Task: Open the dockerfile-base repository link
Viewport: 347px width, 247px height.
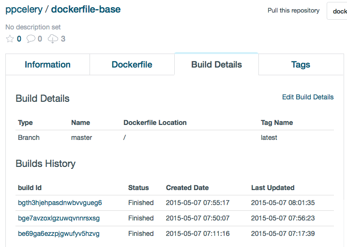Action: [86, 9]
